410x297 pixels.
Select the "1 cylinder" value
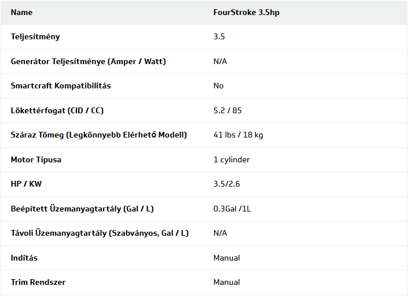tap(232, 159)
